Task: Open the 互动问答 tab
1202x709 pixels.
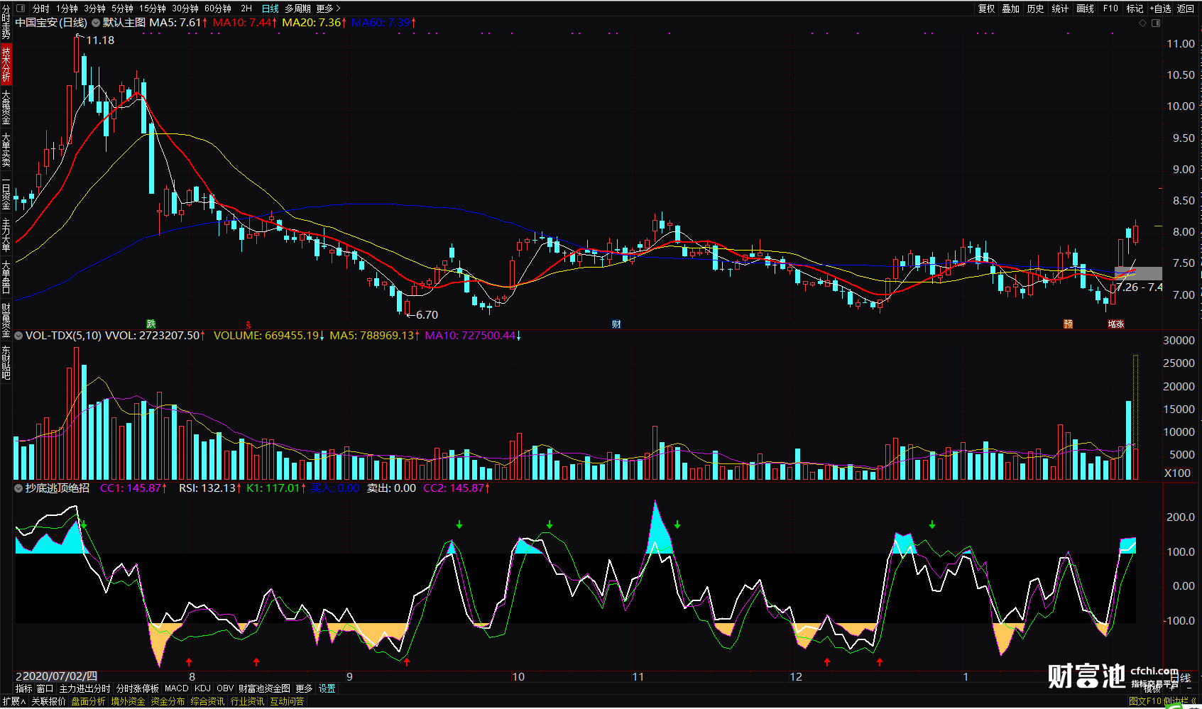Action: (x=287, y=701)
